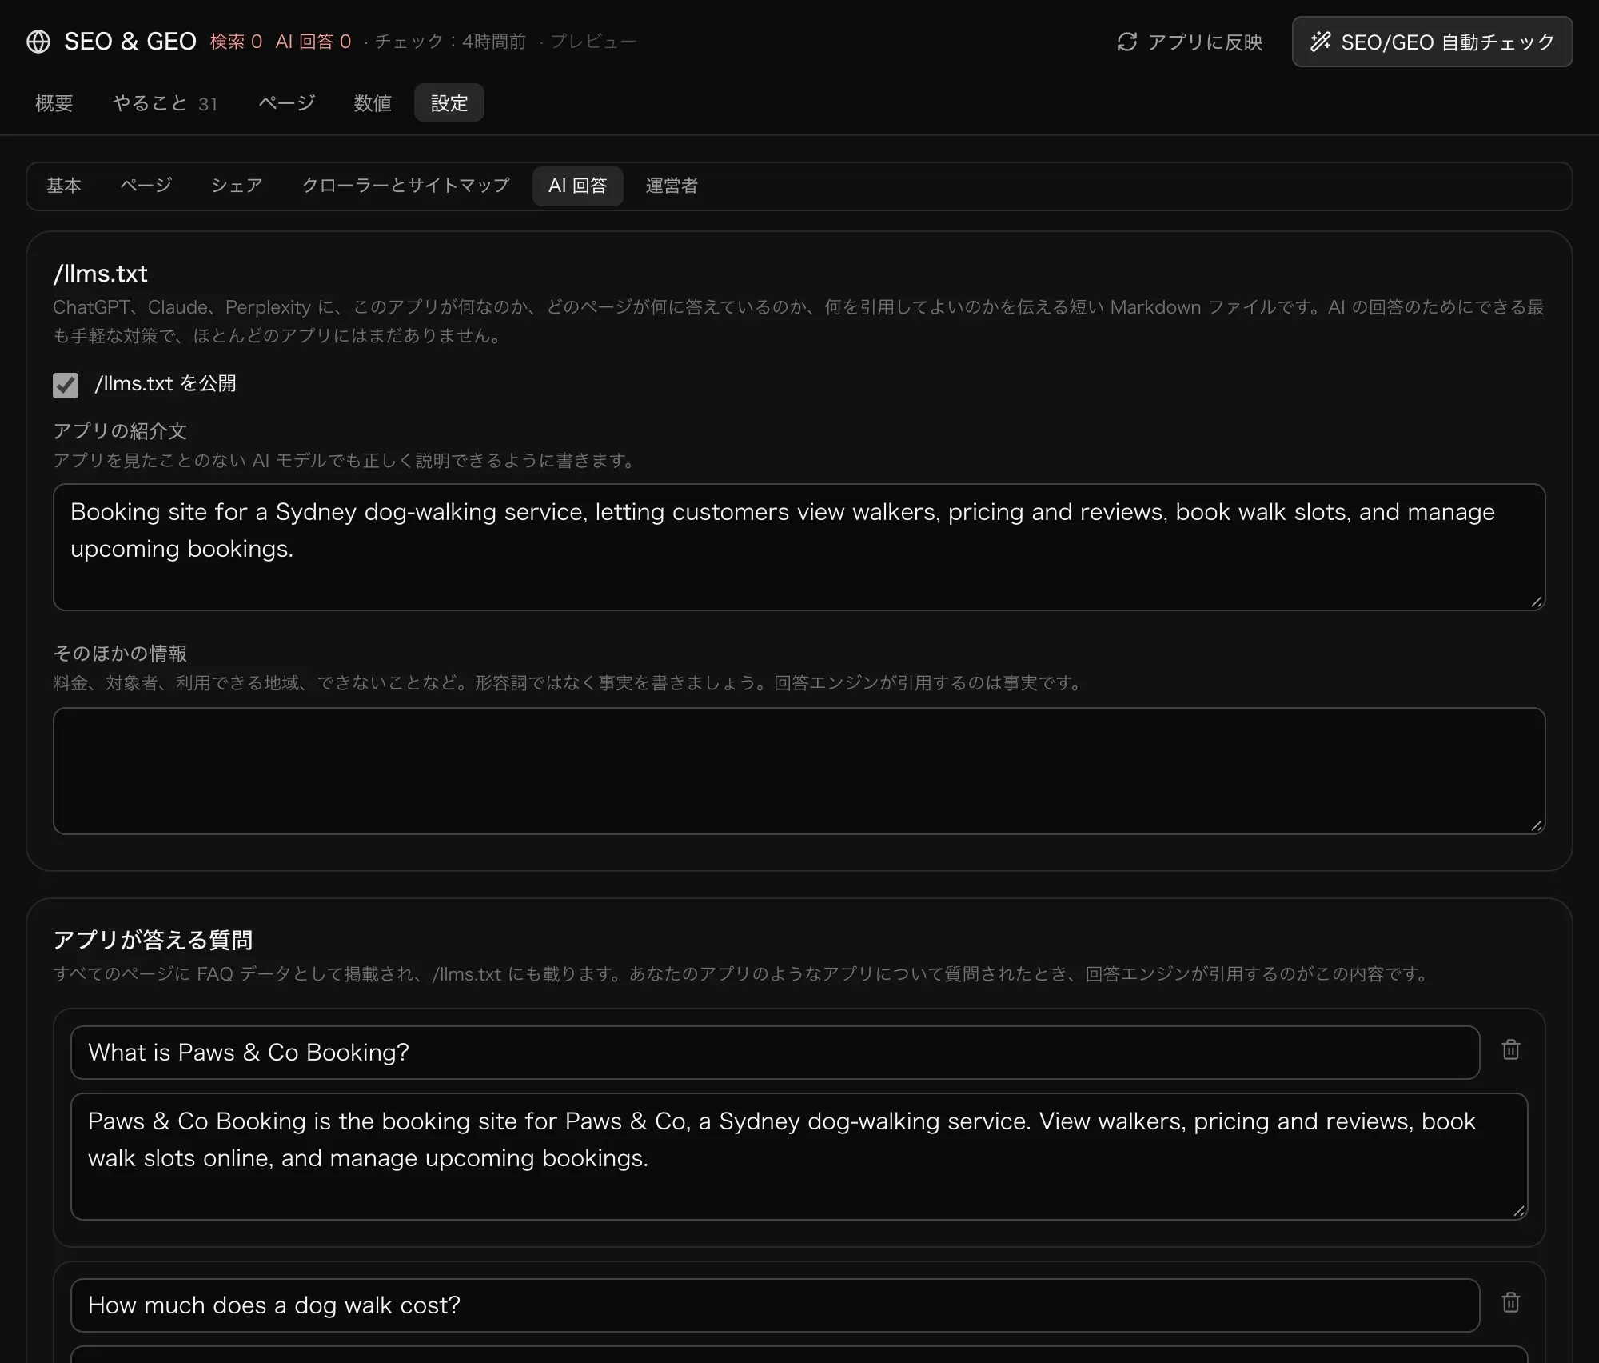Click the アプリが答える質問 heading
The width and height of the screenshot is (1599, 1363).
[x=153, y=940]
